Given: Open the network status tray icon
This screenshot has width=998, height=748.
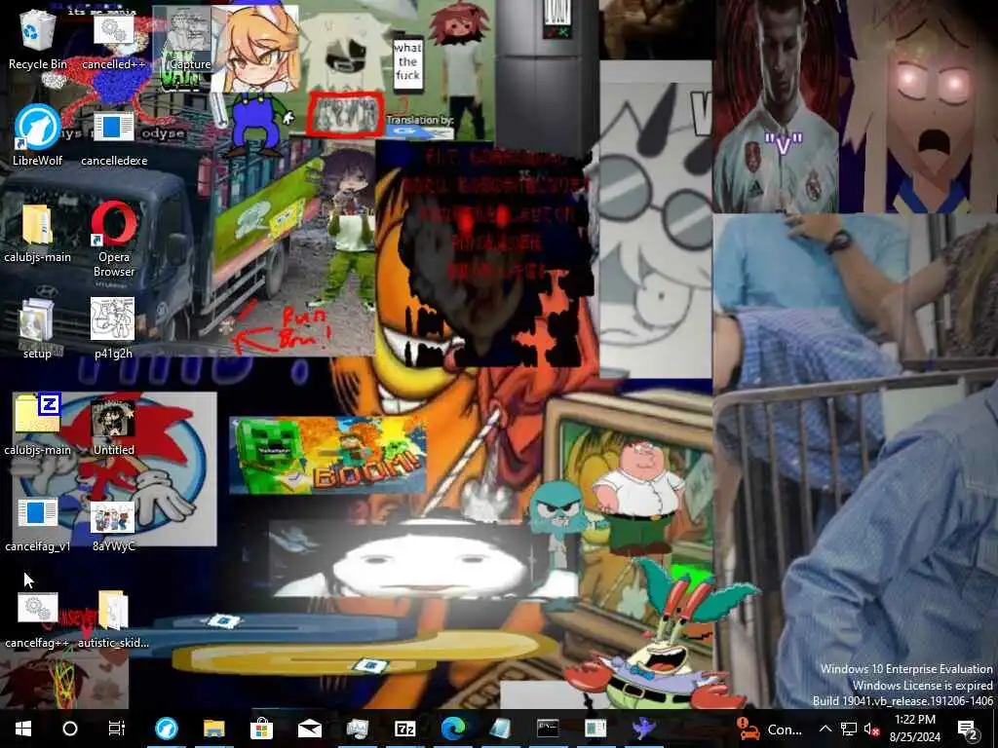Looking at the screenshot, I should [x=849, y=729].
